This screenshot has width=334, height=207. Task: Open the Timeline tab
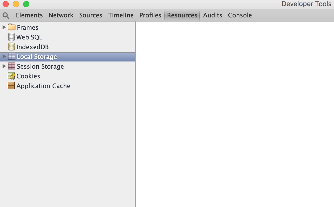121,15
